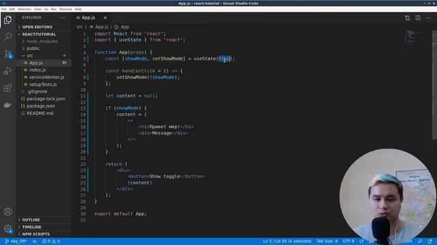Click 'Show toggle' button text on line 24

point(165,176)
